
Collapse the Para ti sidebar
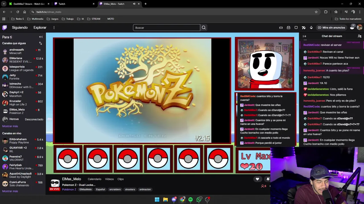41,37
